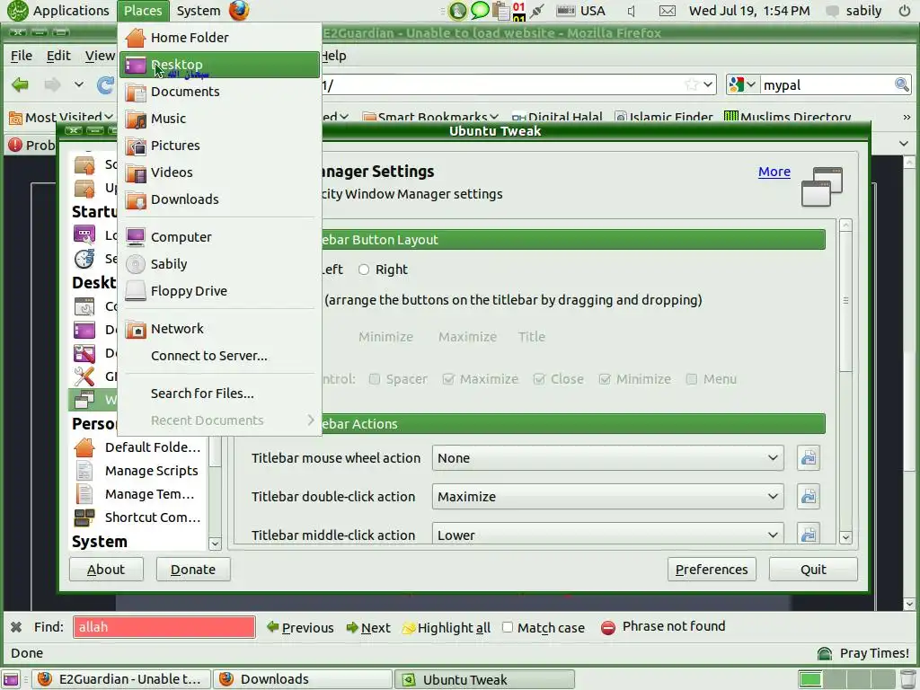
Task: Click the Downloads folder icon in menu
Action: pos(136,199)
